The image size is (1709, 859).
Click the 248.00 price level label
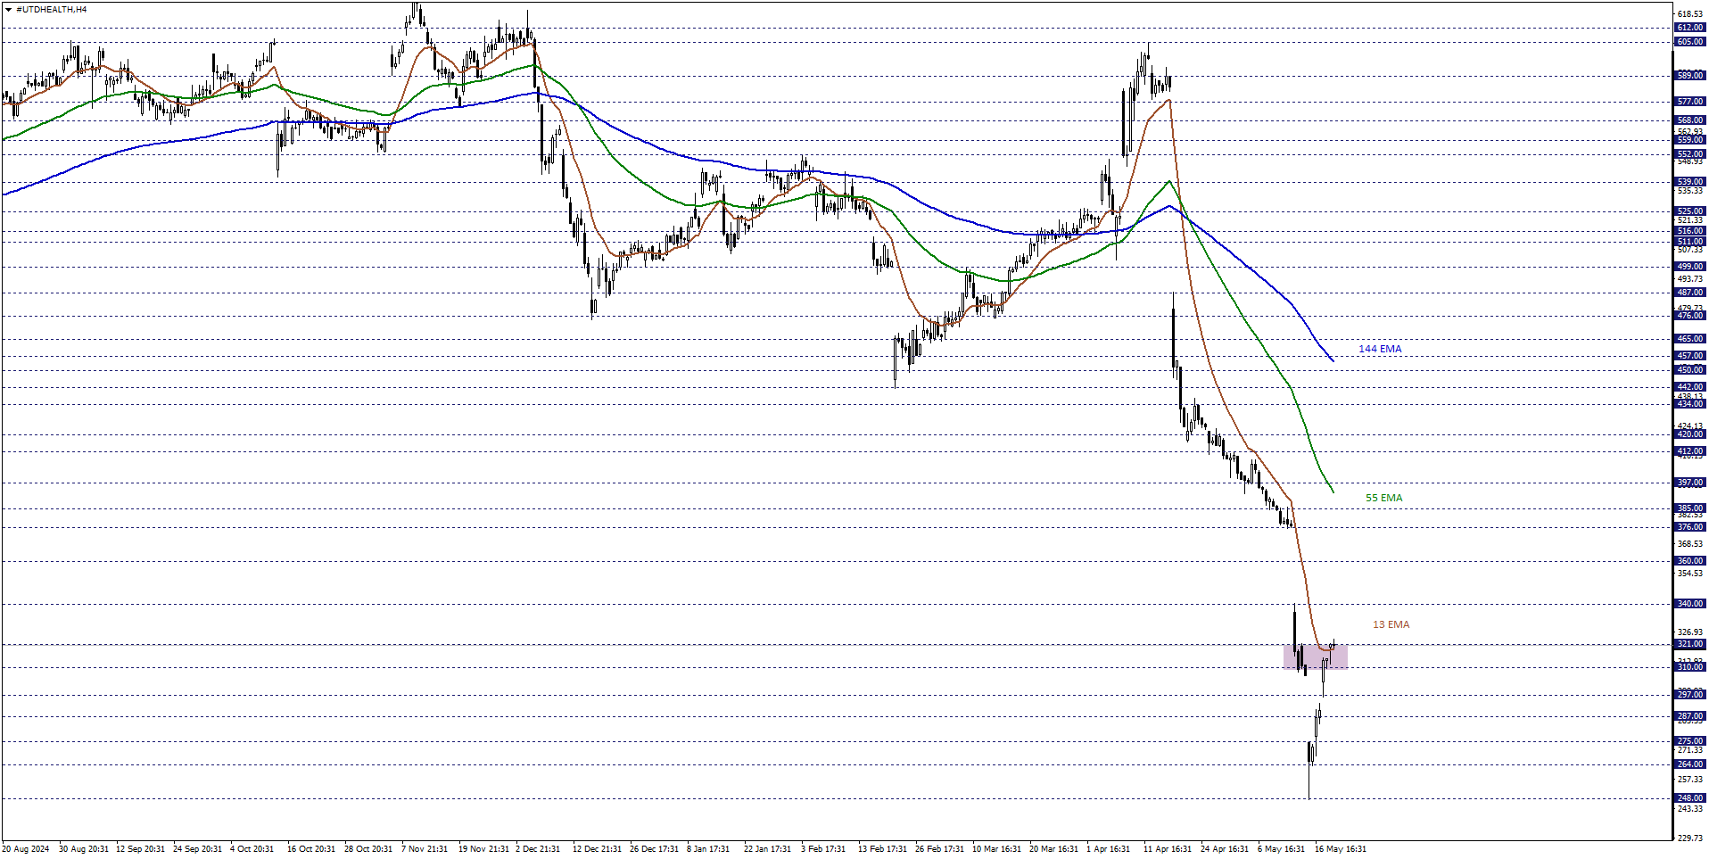pos(1690,798)
